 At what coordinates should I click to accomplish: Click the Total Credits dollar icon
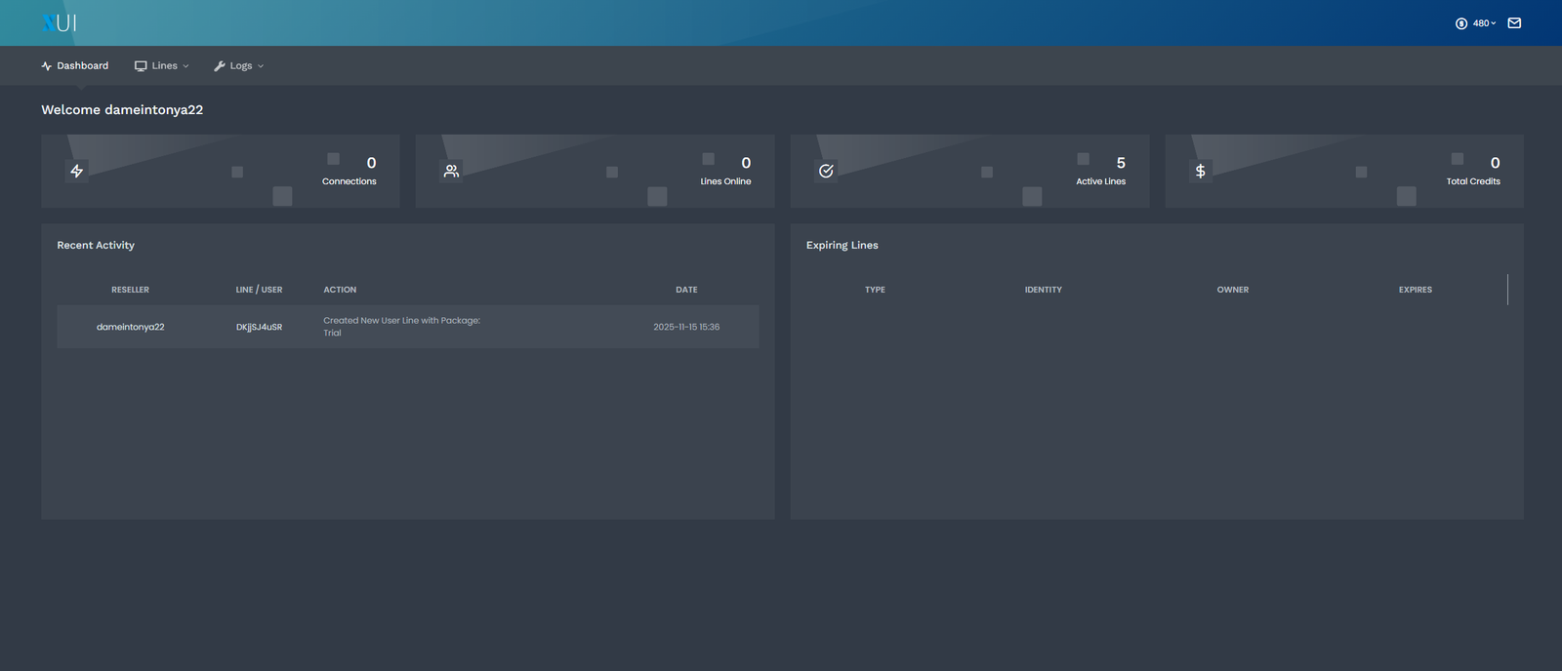[x=1201, y=171]
